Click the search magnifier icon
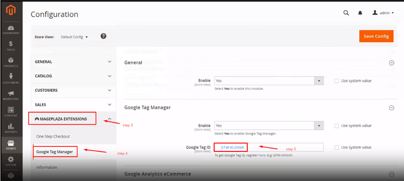The width and height of the screenshot is (404, 181). [x=346, y=13]
